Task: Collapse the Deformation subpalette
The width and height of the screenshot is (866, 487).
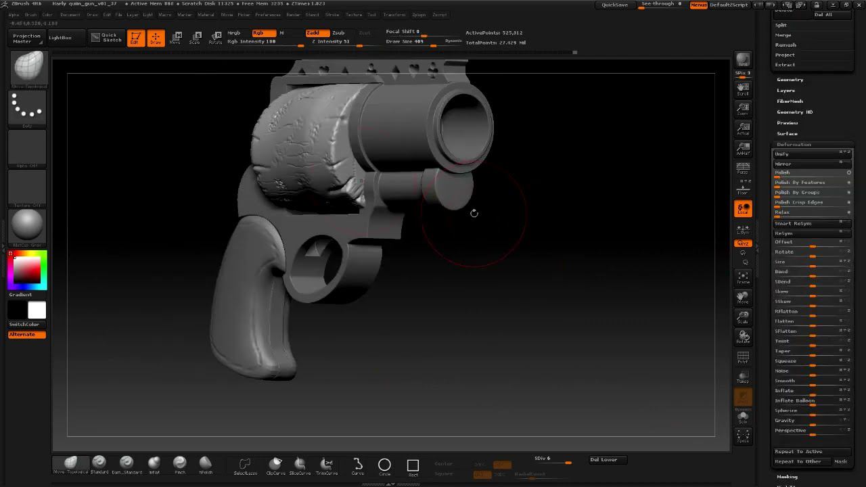Action: (x=794, y=145)
